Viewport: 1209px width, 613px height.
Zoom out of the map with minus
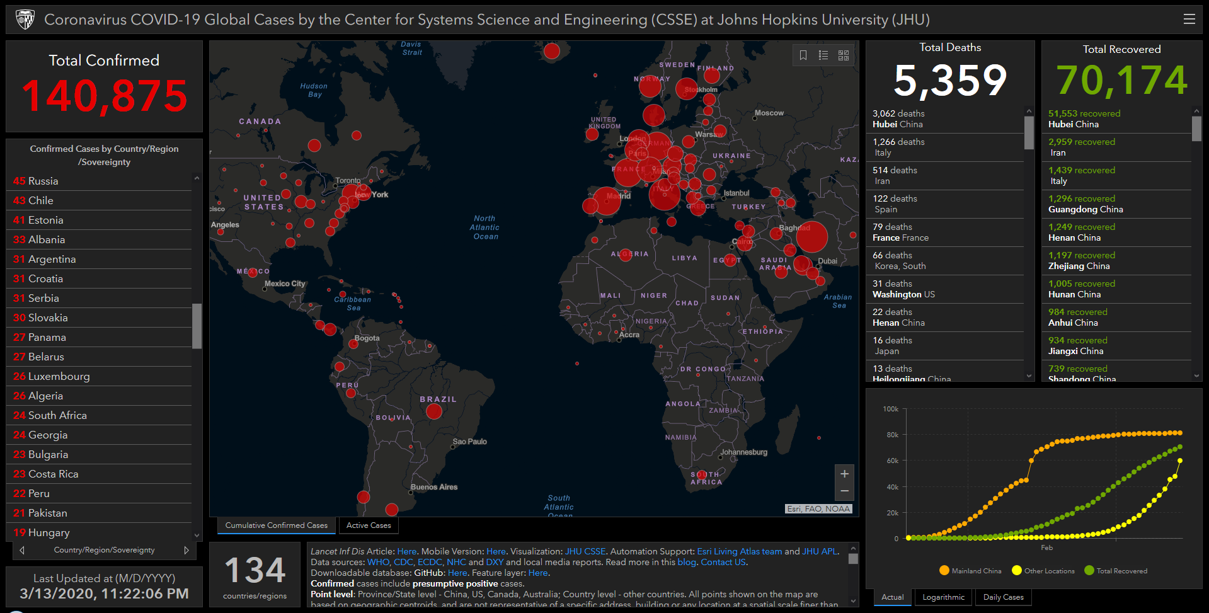point(844,491)
